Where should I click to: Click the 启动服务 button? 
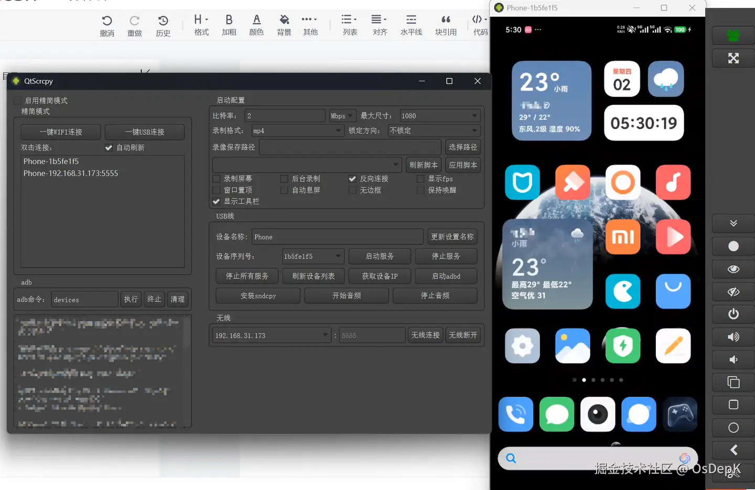point(380,256)
